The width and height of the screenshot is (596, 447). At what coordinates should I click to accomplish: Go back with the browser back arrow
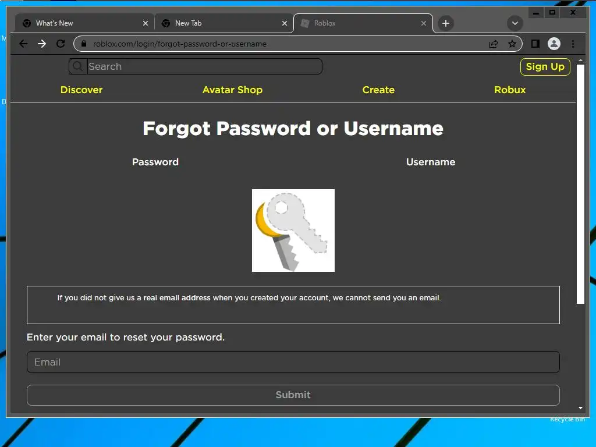(23, 44)
